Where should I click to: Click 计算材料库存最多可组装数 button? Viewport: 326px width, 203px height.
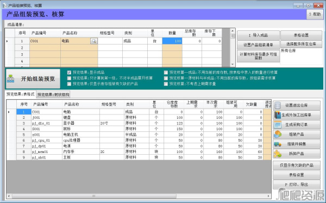(258, 56)
